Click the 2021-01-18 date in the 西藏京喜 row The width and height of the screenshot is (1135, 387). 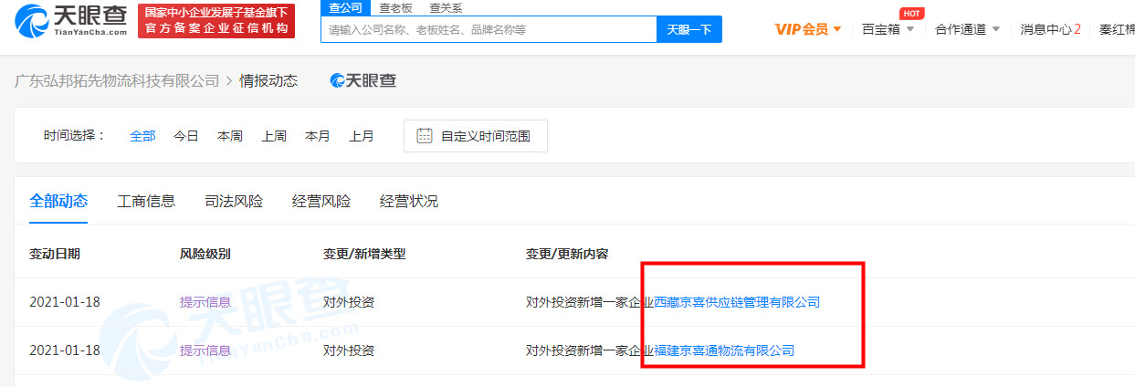pos(64,302)
